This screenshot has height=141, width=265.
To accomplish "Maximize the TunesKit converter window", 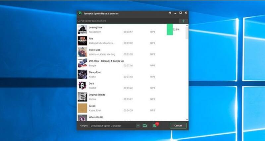I will coord(181,13).
